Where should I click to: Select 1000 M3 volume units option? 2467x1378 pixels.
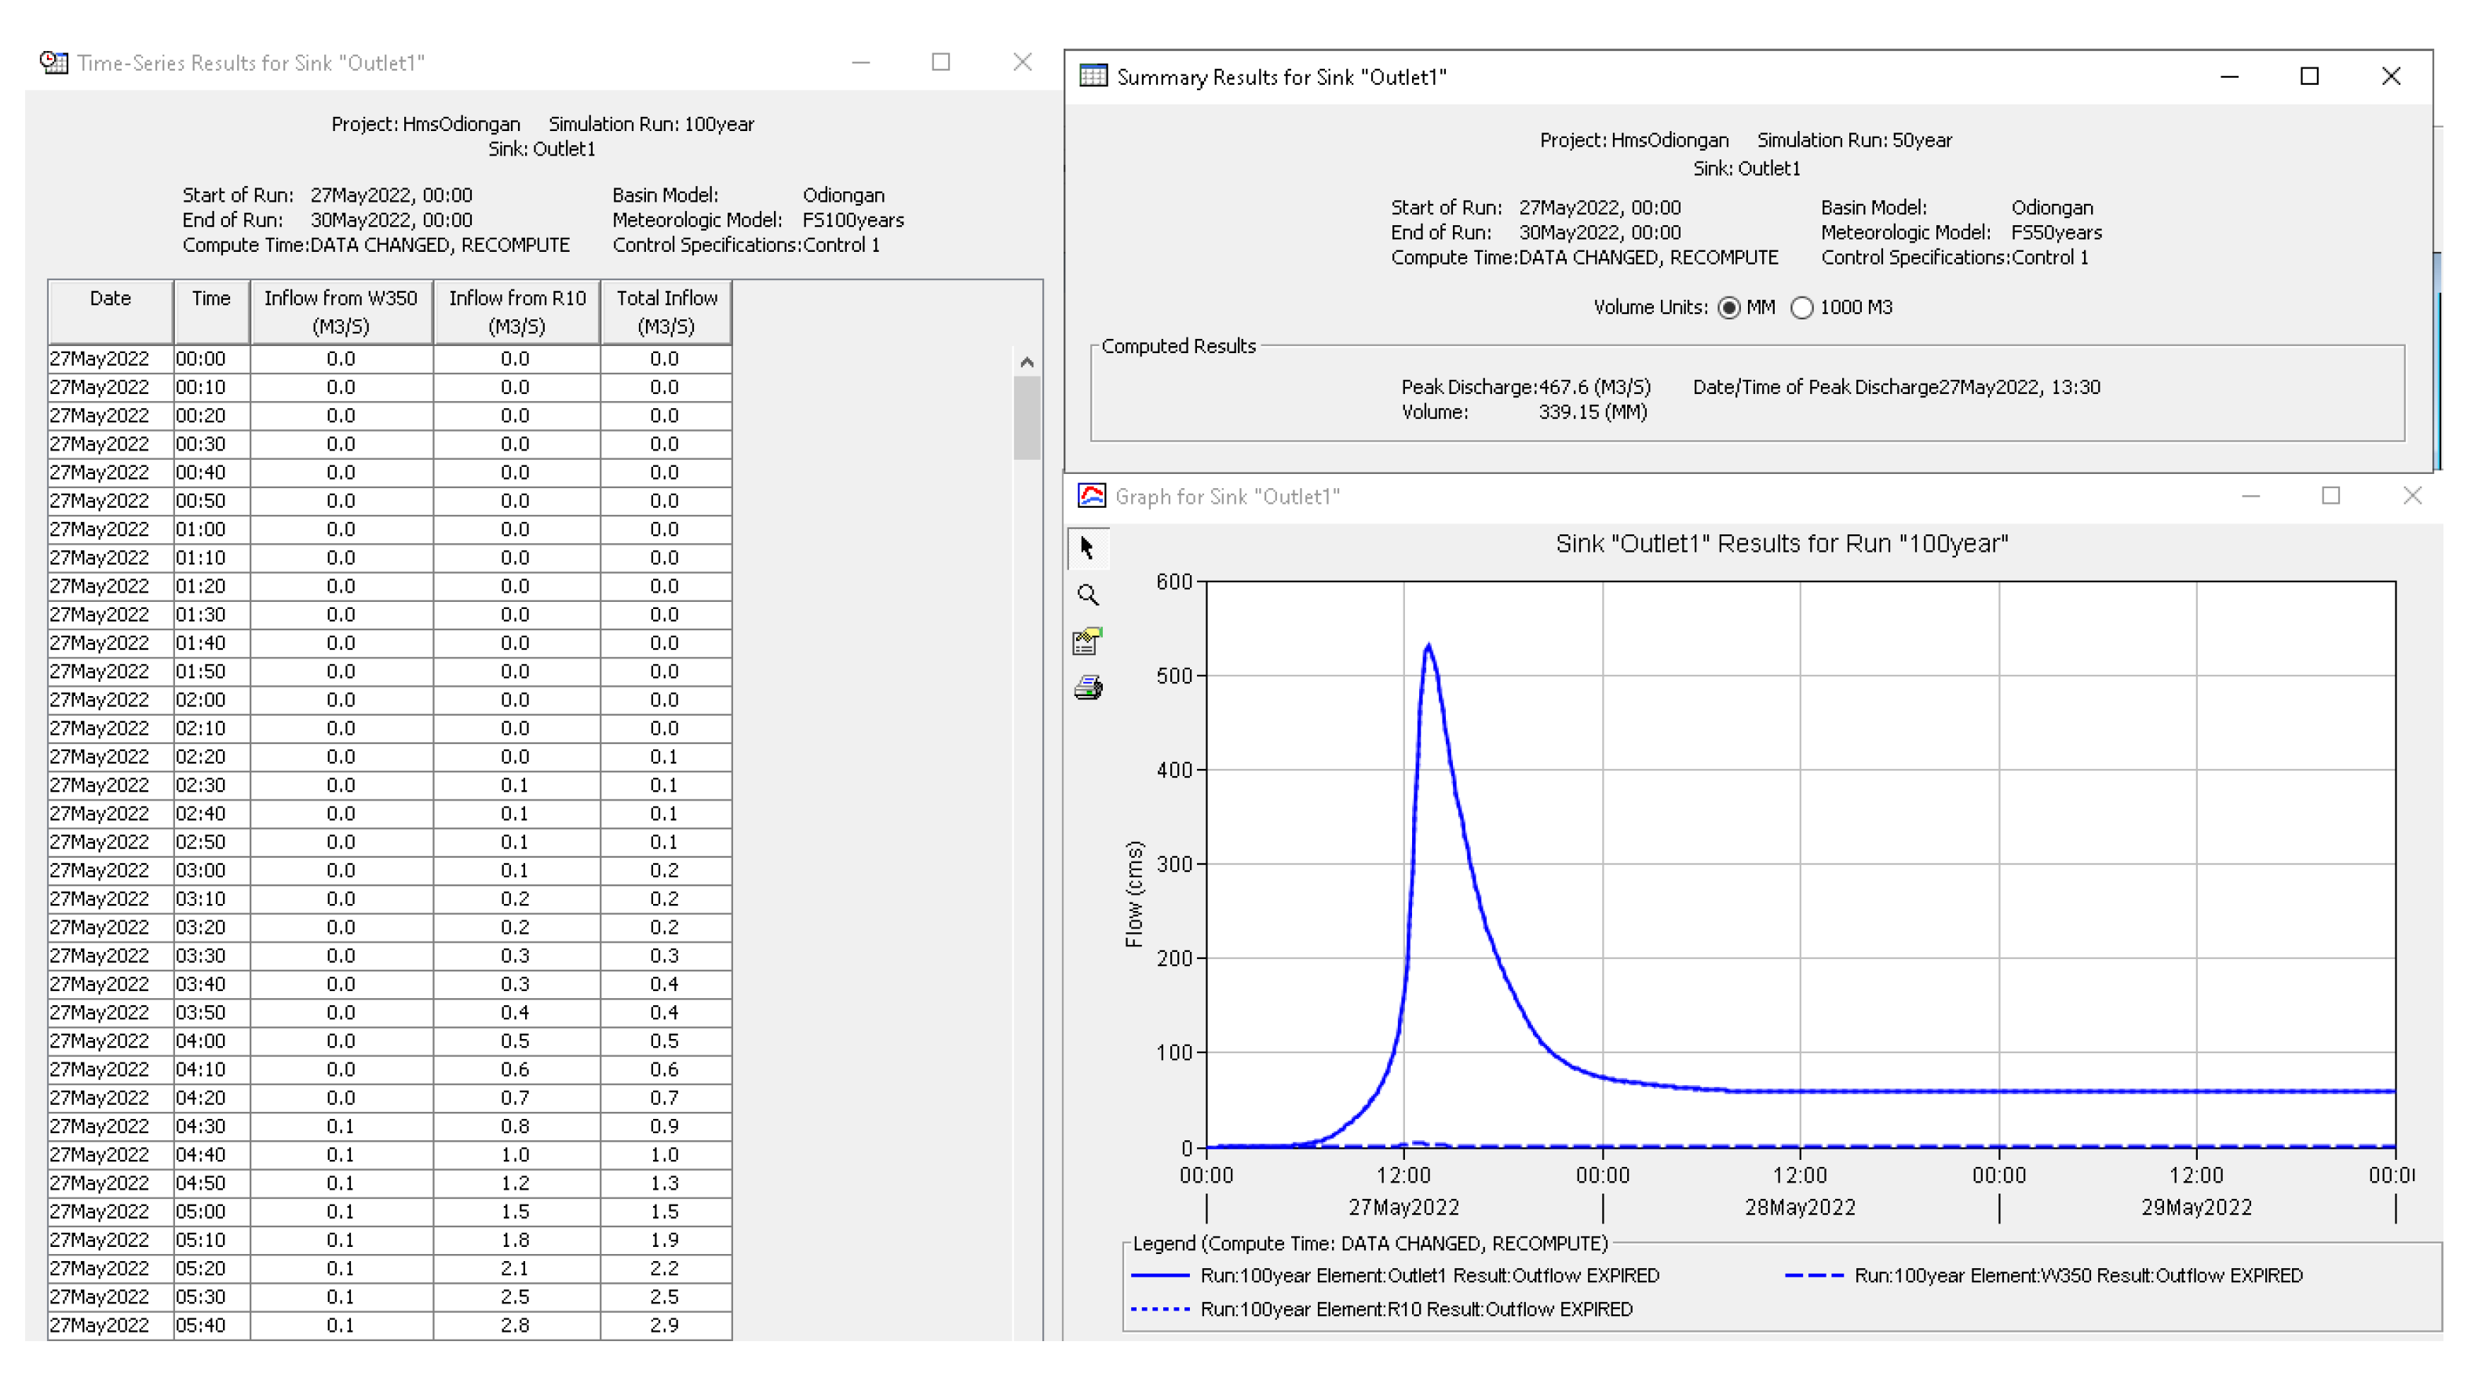[x=1801, y=308]
